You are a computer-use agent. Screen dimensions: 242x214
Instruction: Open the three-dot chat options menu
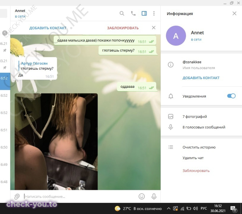(154, 13)
